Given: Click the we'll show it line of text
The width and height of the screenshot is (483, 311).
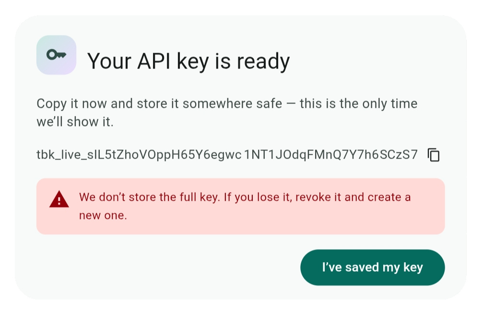Looking at the screenshot, I should (75, 122).
